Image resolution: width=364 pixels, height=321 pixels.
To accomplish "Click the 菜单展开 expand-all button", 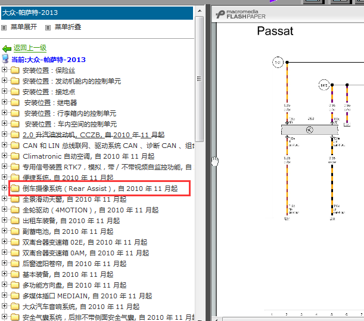I will [x=24, y=27].
